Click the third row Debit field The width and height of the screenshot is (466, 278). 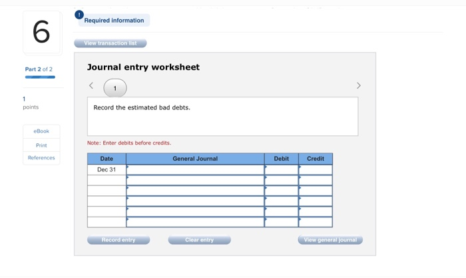[282, 191]
